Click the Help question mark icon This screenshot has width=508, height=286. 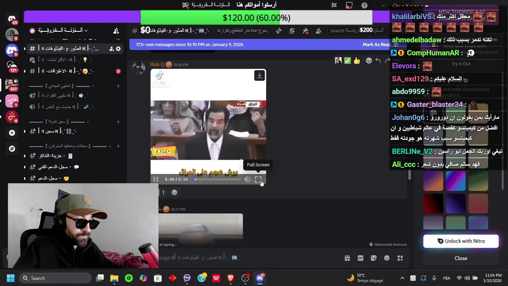point(364,5)
